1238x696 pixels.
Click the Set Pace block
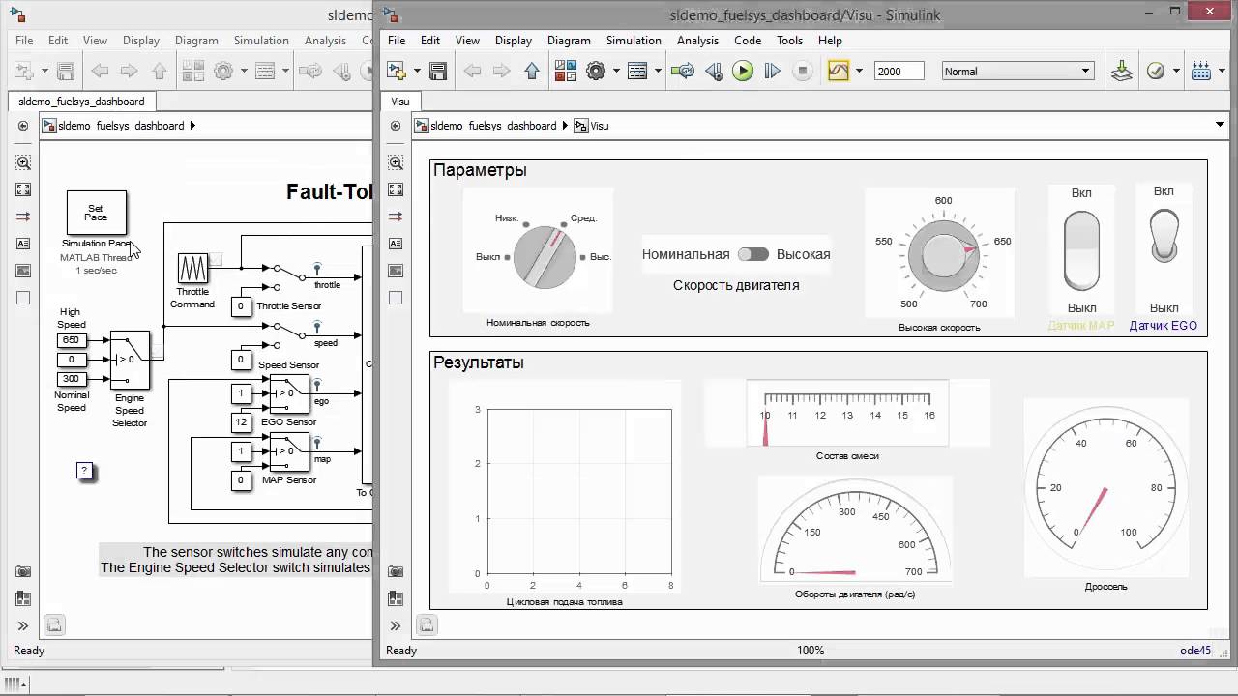coord(96,213)
